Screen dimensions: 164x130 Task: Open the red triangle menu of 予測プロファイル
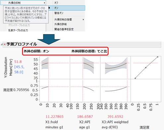coord(5,44)
